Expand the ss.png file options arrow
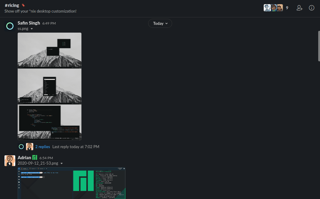Image resolution: width=320 pixels, height=199 pixels. (x=32, y=29)
